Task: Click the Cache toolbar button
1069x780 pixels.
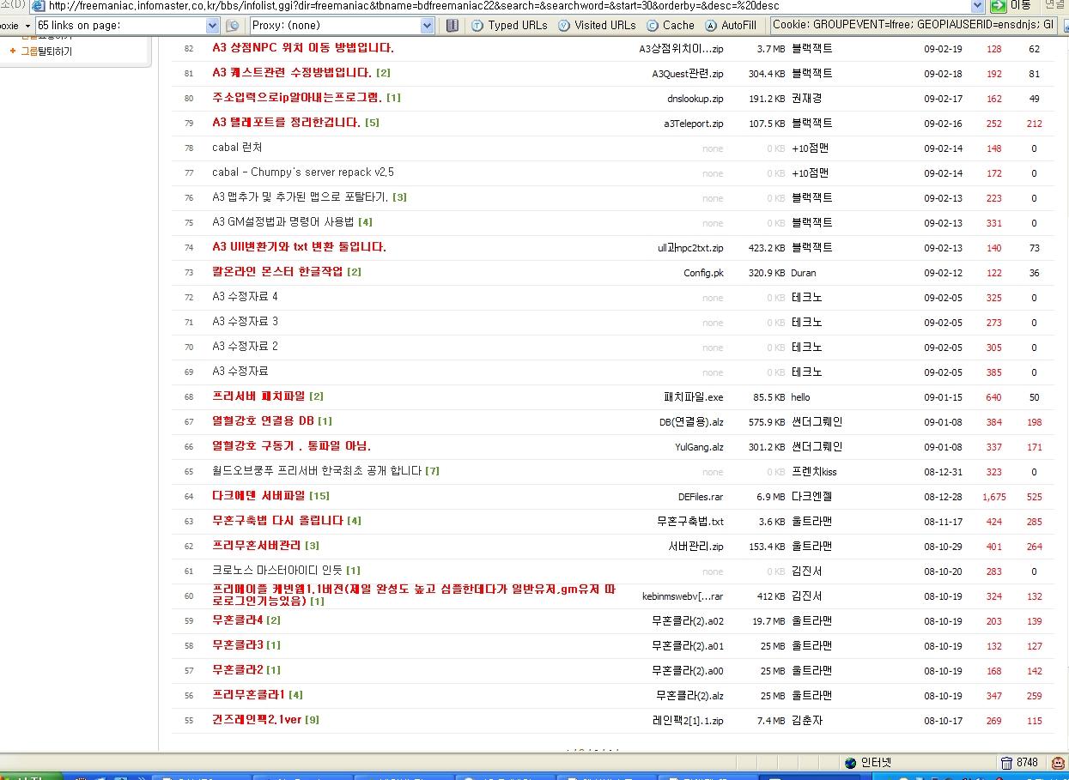Action: [x=670, y=26]
